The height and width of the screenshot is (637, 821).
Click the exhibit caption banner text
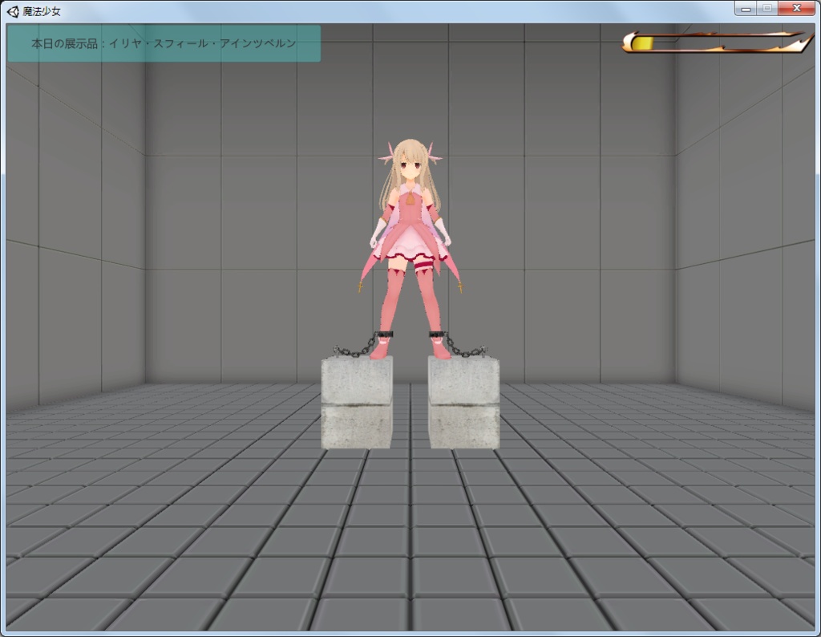coord(164,43)
